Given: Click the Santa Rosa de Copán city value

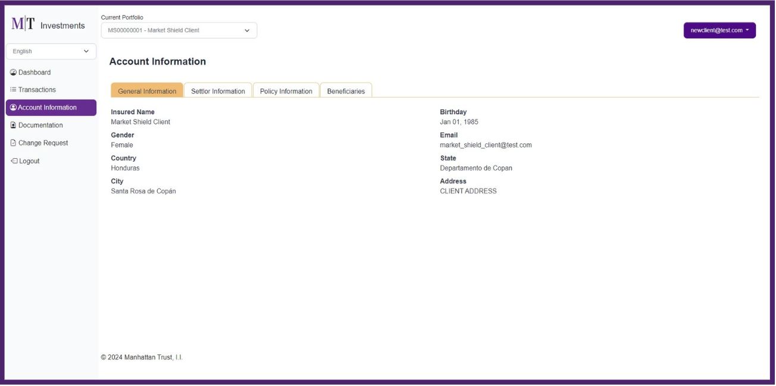Looking at the screenshot, I should tap(143, 192).
